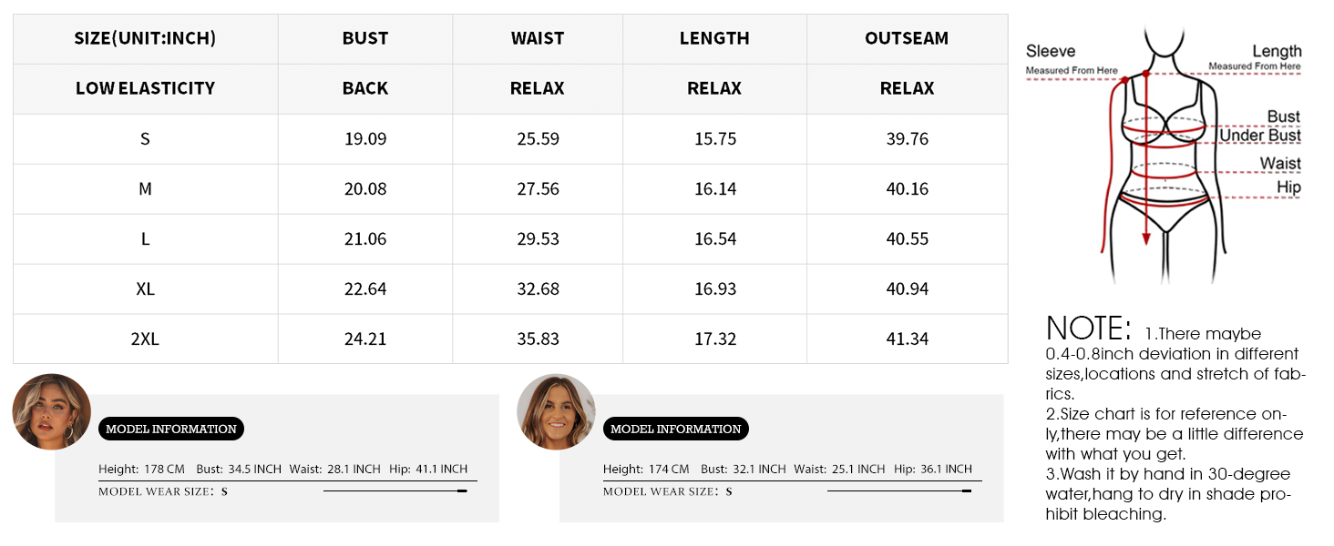Viewport: 1334px width, 546px height.
Task: Select the WAIST column header
Action: [x=538, y=38]
